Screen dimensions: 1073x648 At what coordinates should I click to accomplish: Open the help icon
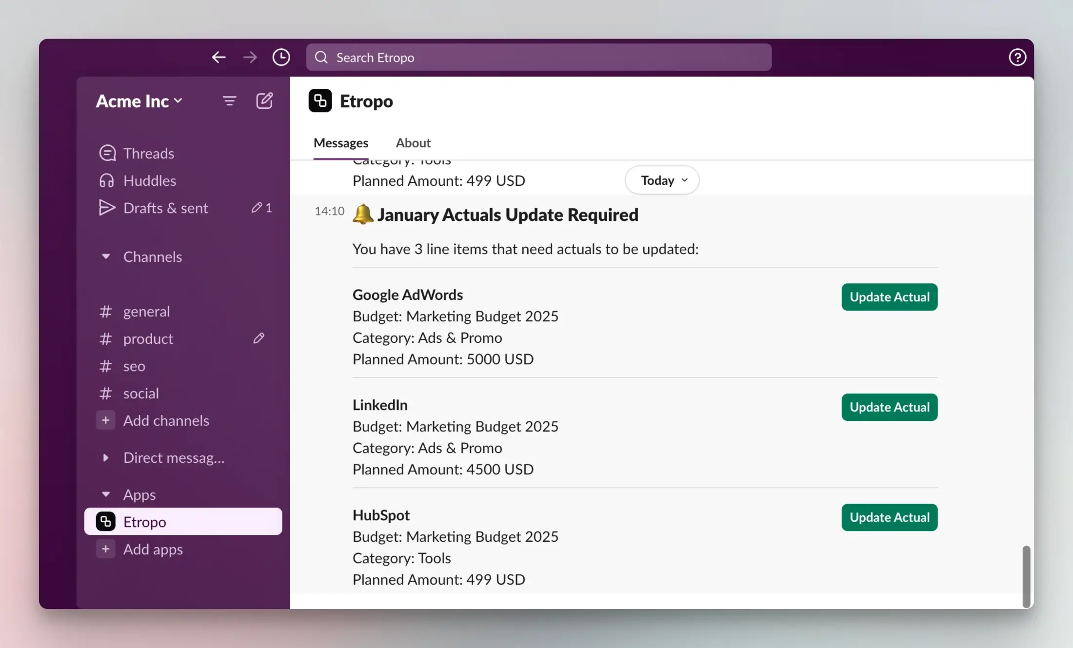(x=1017, y=57)
